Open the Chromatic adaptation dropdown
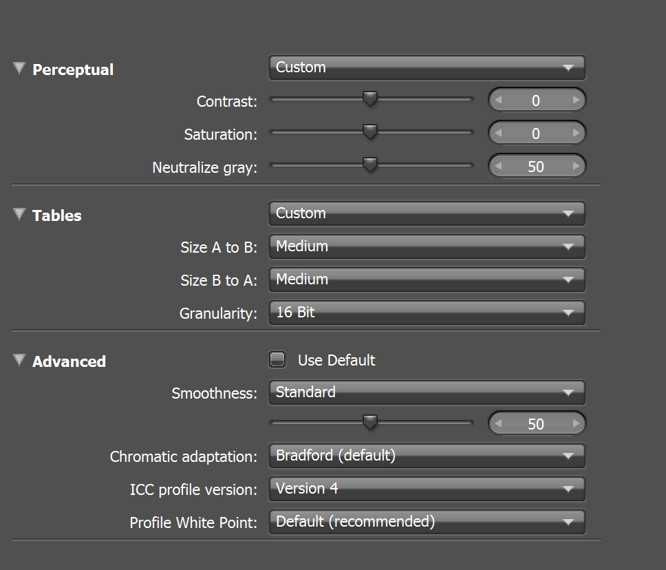 coord(427,456)
